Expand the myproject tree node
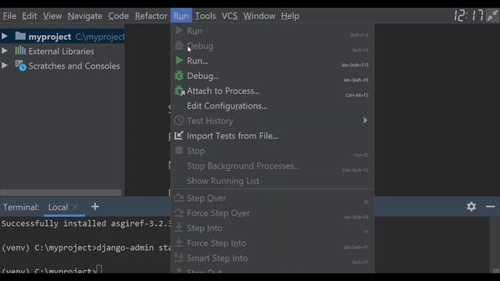The image size is (500, 281). [5, 37]
